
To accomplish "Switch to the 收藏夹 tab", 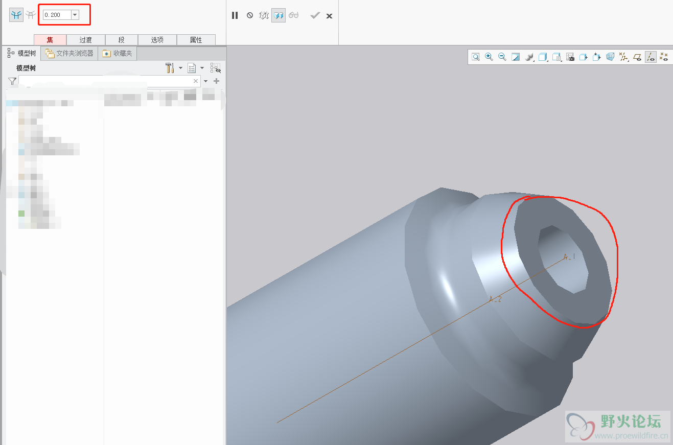I will coord(118,53).
